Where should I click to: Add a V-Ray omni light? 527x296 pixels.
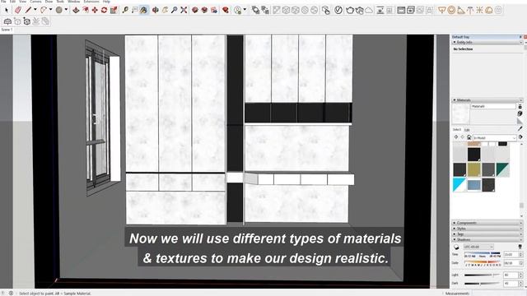point(479,10)
